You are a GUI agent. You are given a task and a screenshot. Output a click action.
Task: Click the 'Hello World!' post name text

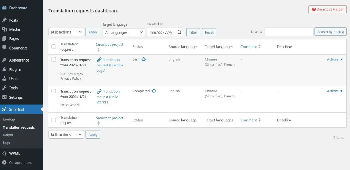70,105
